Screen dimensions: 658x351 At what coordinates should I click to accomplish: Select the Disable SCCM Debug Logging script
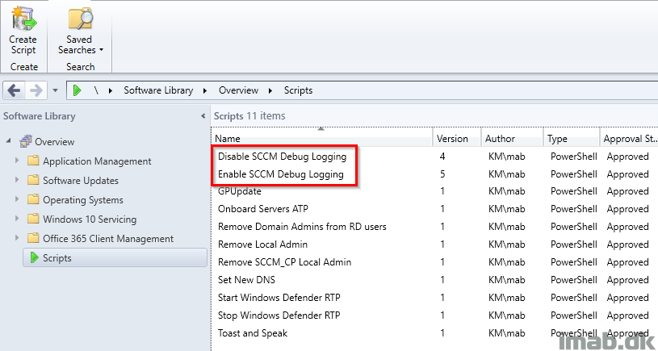pyautogui.click(x=282, y=157)
